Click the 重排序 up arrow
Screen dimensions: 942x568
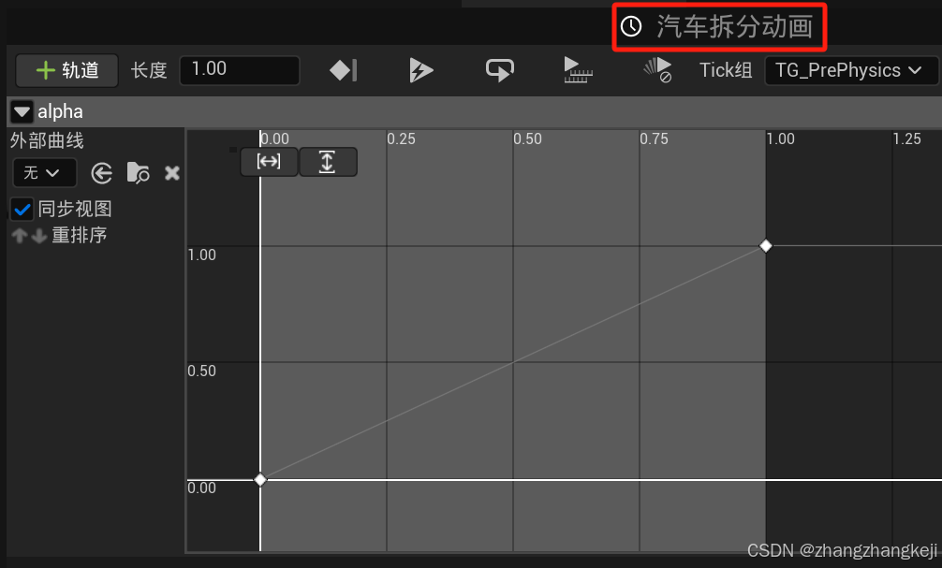[20, 236]
